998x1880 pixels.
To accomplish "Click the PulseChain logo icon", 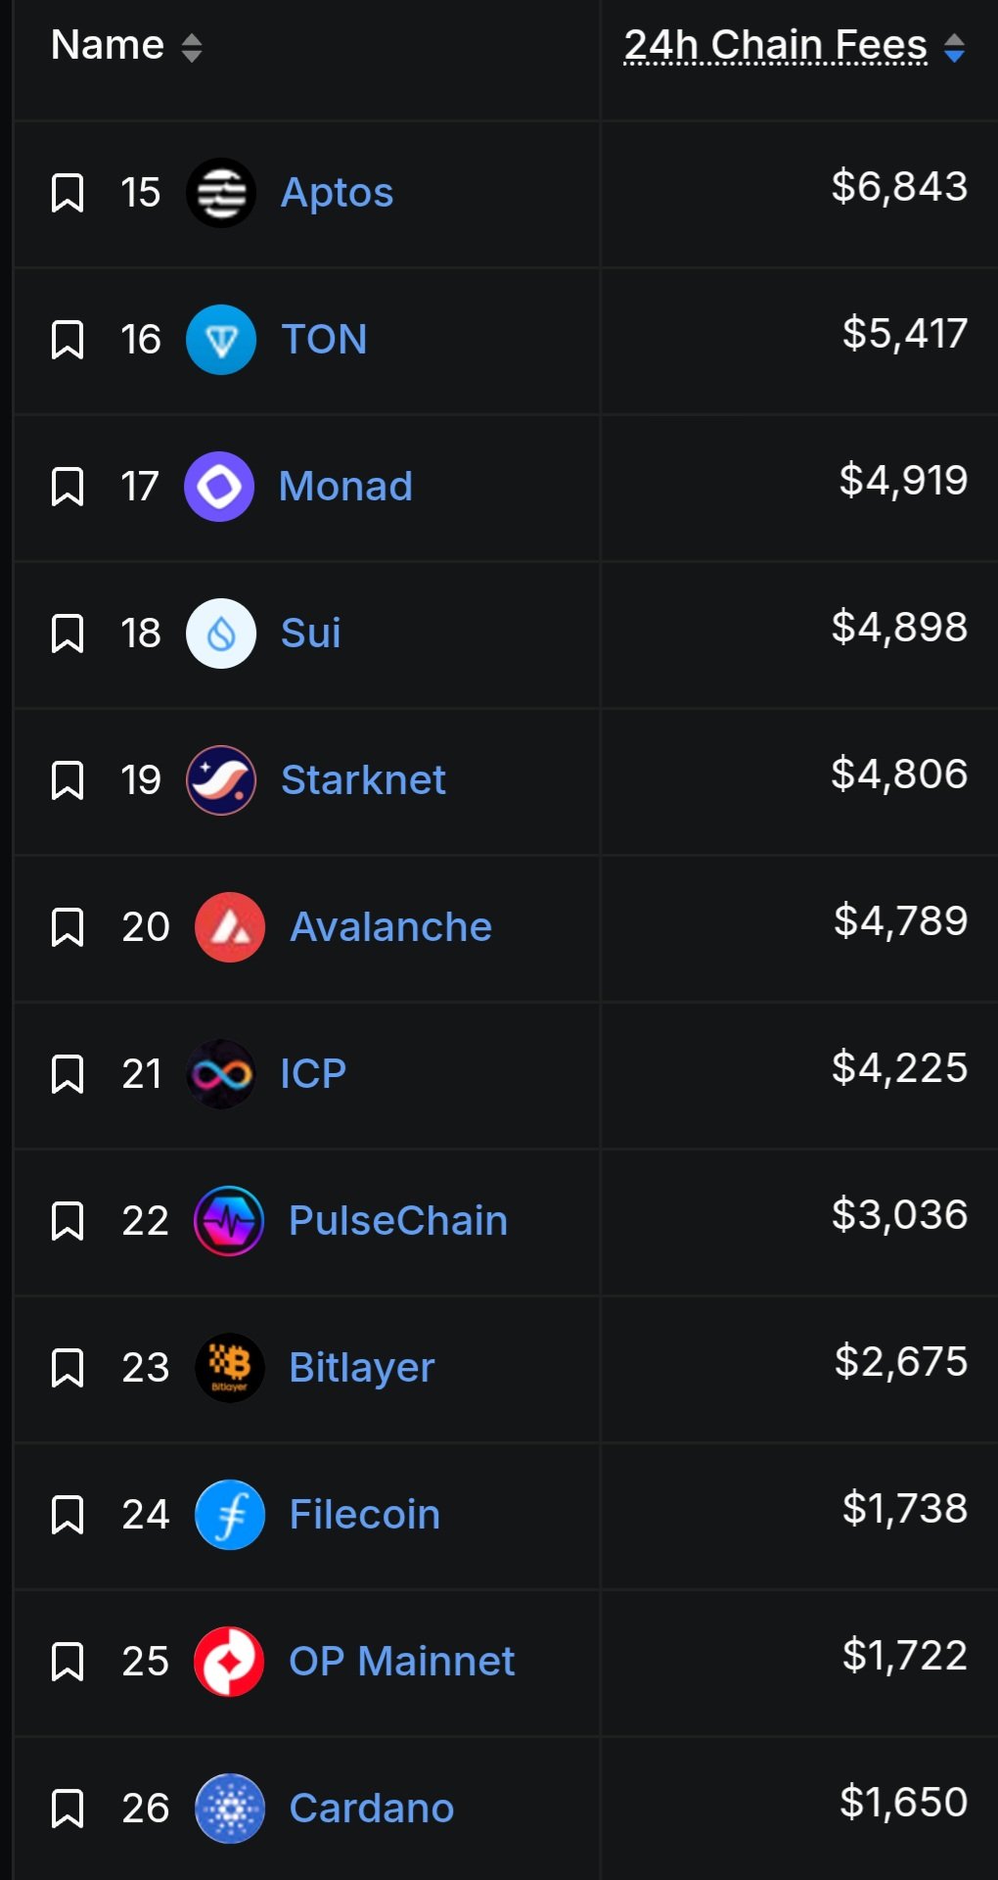I will click(x=229, y=1221).
